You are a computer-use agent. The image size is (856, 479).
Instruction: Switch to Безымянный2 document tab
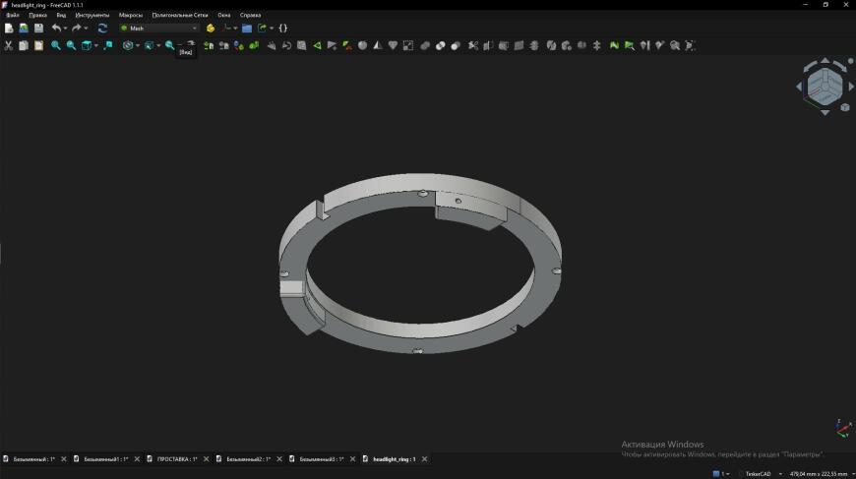[x=248, y=459]
